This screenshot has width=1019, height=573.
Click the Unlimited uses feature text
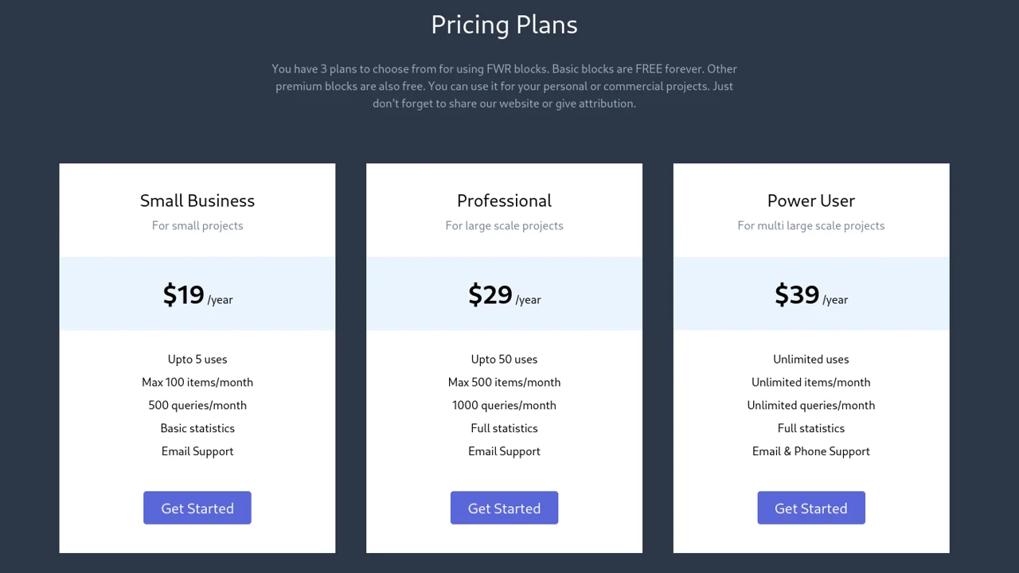811,359
